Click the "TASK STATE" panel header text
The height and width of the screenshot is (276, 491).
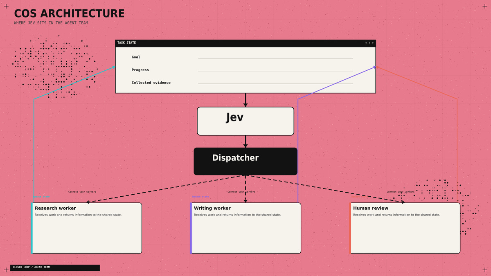126,43
